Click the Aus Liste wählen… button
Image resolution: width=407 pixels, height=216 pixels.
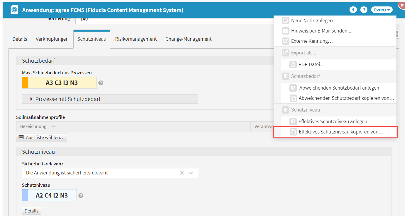click(x=42, y=137)
